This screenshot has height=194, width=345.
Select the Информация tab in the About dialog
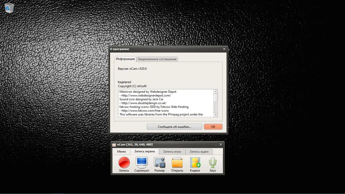(125, 59)
